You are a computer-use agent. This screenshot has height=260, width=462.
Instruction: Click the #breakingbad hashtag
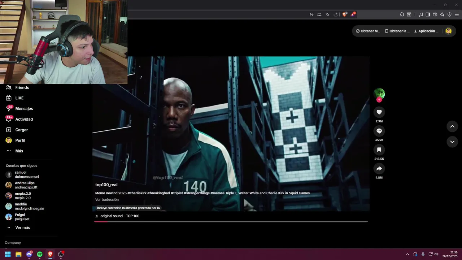(158, 193)
